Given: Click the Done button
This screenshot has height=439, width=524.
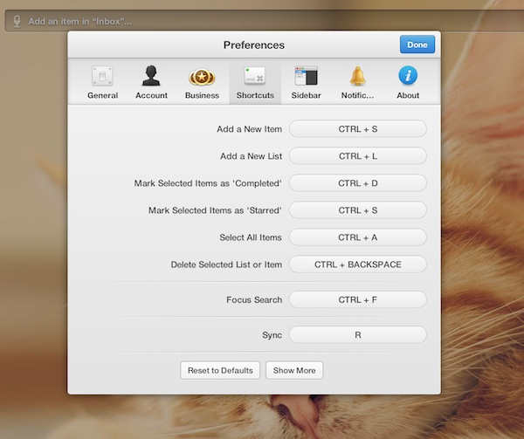Looking at the screenshot, I should click(x=417, y=45).
